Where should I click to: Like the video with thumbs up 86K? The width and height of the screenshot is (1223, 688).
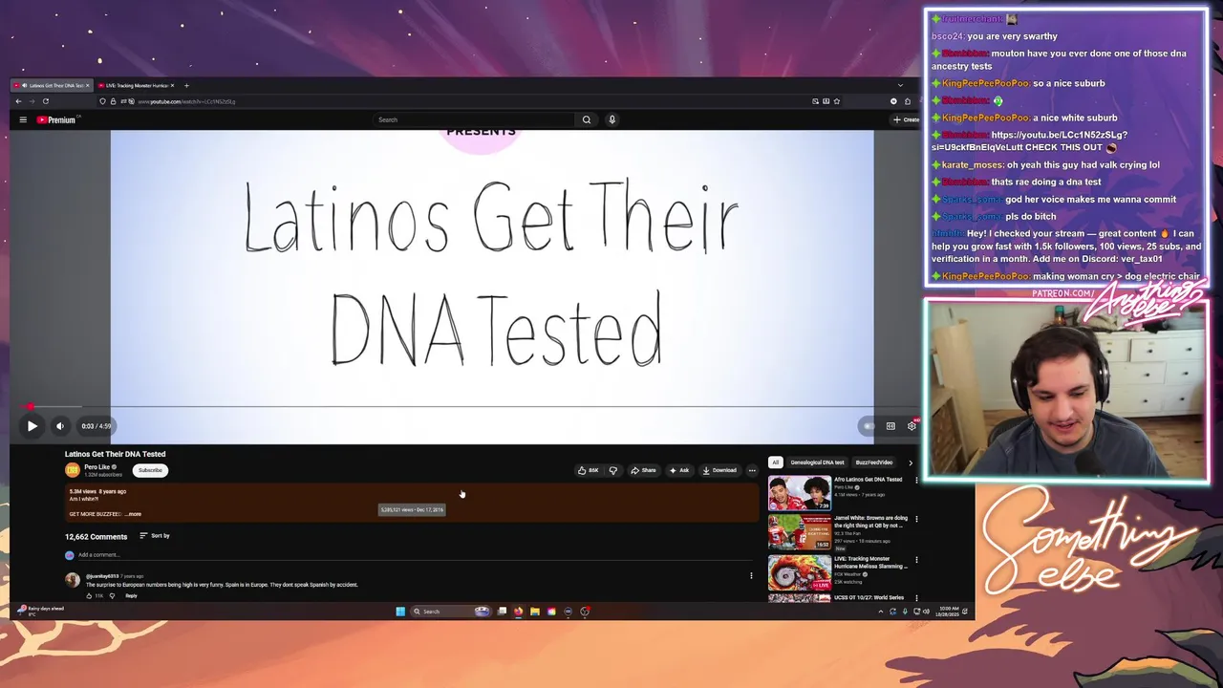point(589,470)
